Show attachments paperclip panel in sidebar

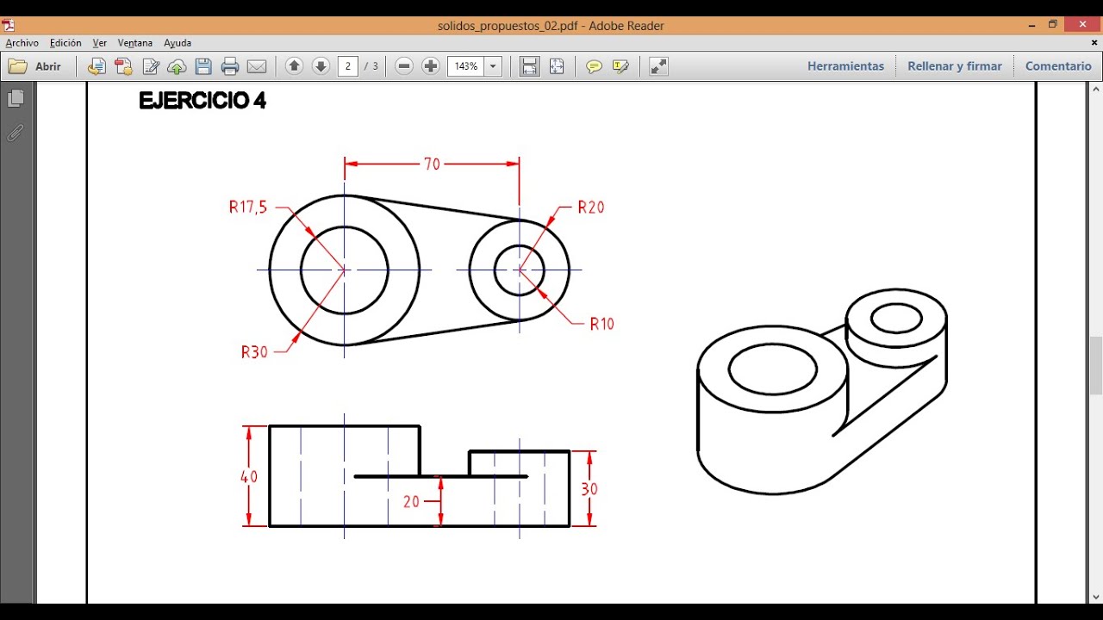16,133
